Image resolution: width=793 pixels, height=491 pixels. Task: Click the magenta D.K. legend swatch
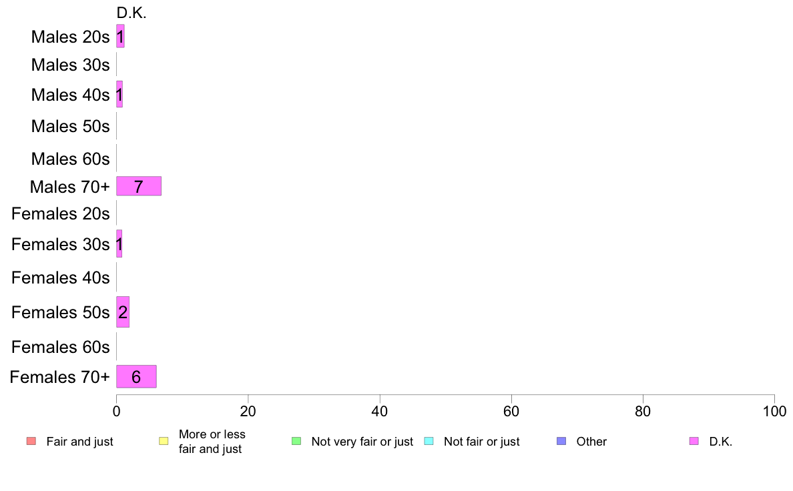coord(694,441)
